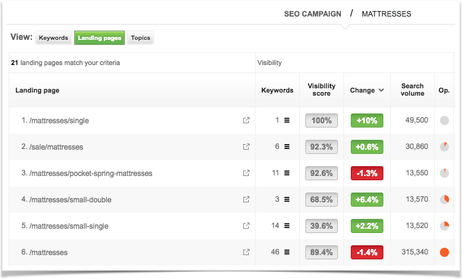Open external link for /mattresses/single

(246, 121)
